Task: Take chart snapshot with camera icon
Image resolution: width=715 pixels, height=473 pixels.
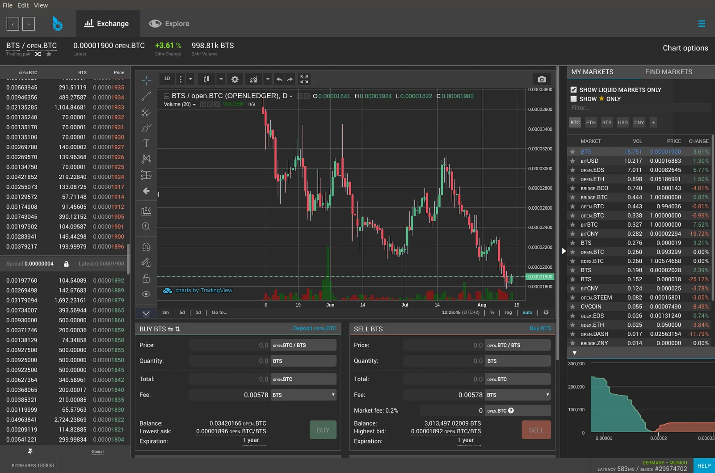Action: [x=542, y=79]
